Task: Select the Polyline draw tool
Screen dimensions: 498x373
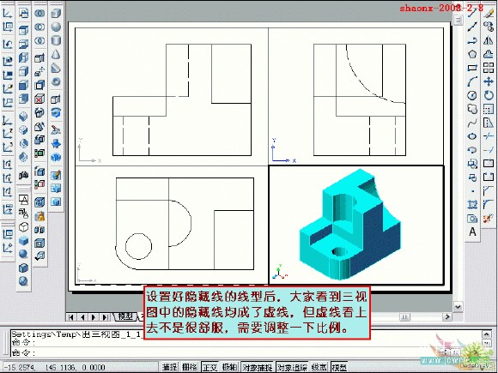Action: click(472, 40)
